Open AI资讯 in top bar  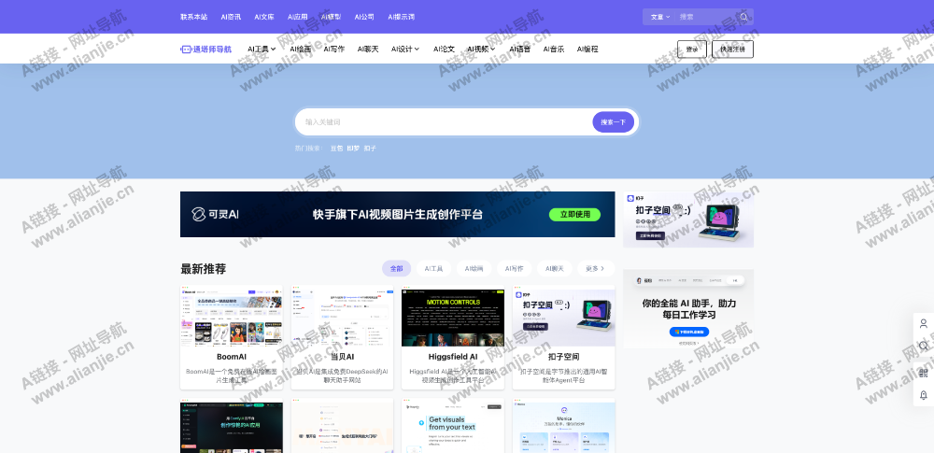(x=231, y=17)
